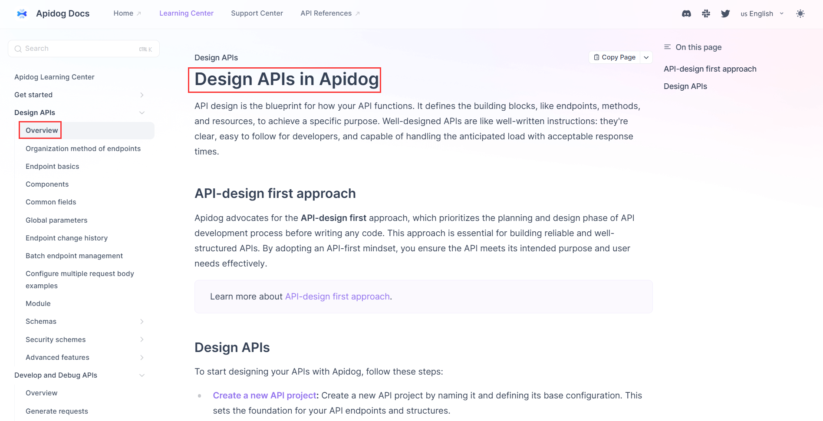The width and height of the screenshot is (823, 421).
Task: Click the Apidog logo icon
Action: pyautogui.click(x=22, y=13)
